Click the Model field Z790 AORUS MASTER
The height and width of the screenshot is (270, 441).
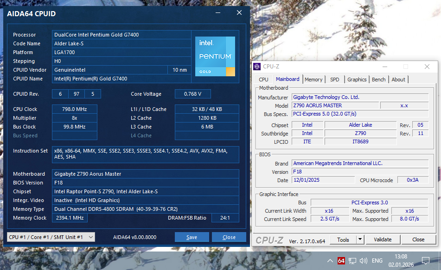(x=335, y=105)
